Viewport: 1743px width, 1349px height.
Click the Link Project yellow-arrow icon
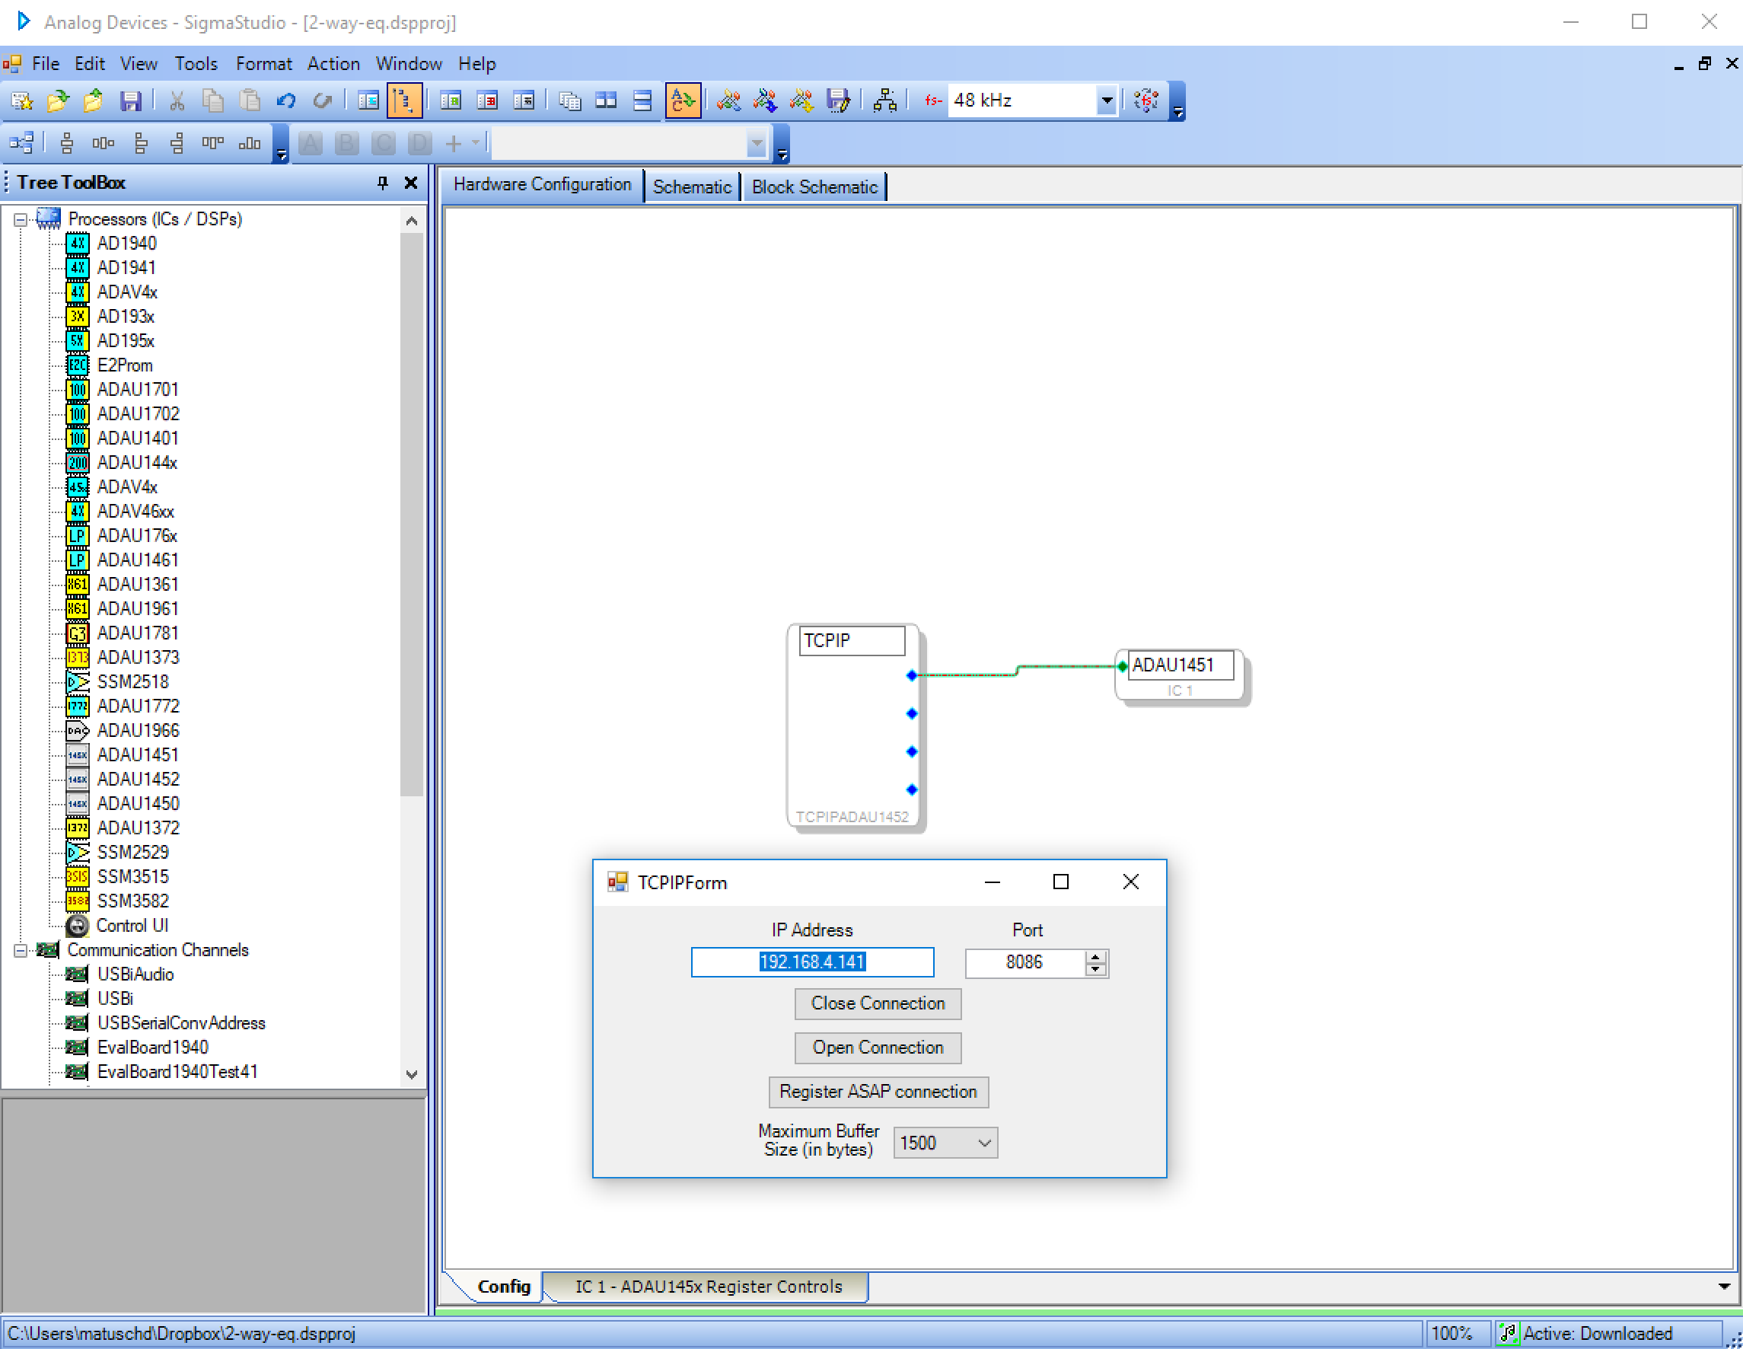coord(801,100)
